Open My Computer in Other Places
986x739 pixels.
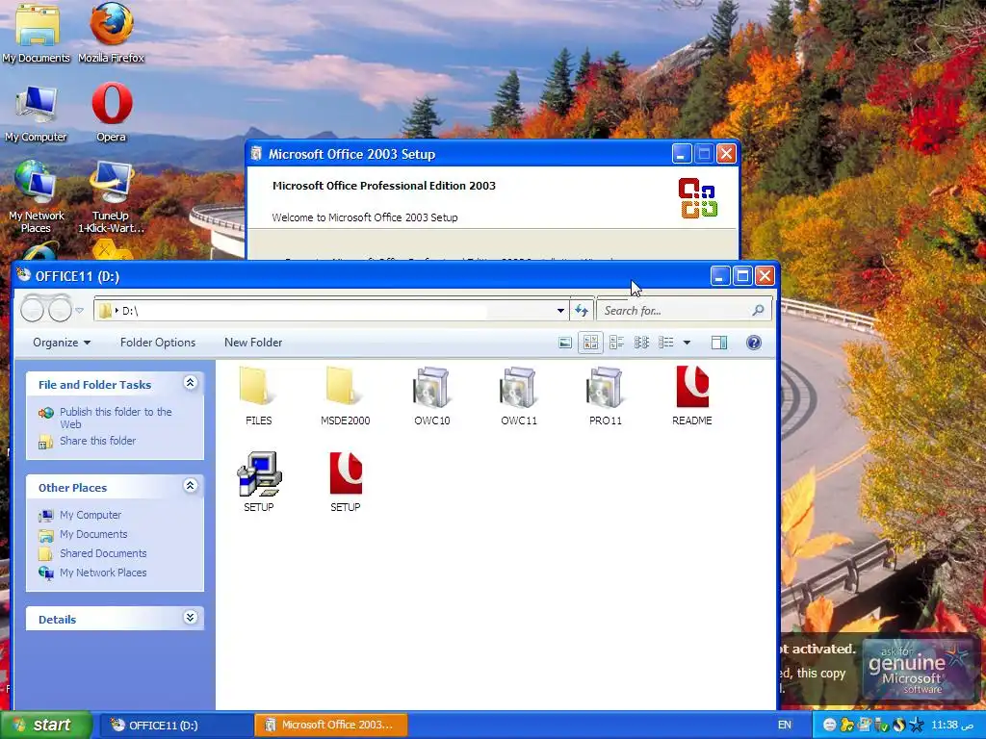[x=91, y=515]
